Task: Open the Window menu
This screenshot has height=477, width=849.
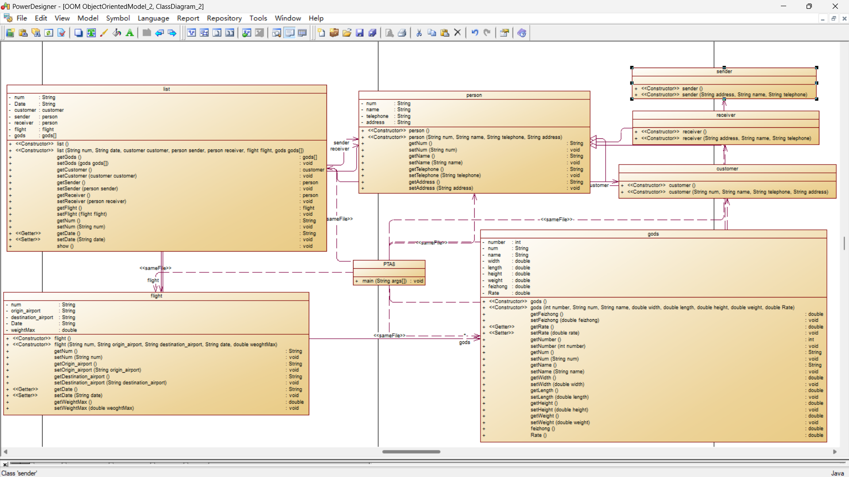Action: tap(288, 18)
